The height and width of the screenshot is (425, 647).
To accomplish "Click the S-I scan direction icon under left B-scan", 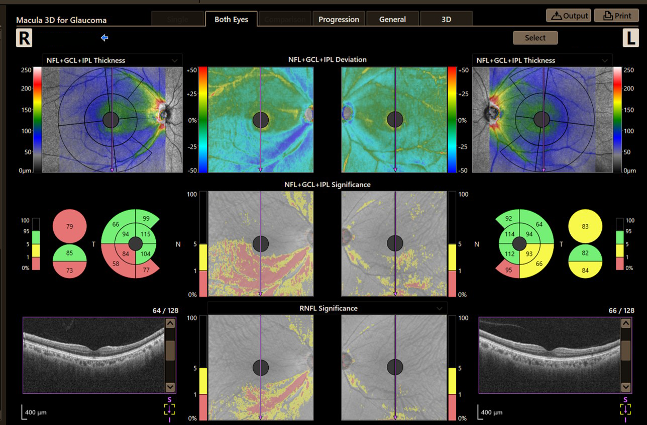I will [625, 409].
